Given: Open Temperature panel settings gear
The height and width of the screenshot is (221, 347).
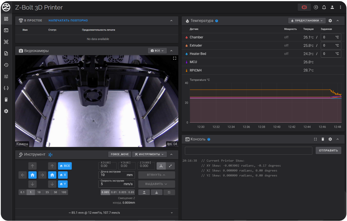Looking at the screenshot, I should click(x=330, y=21).
